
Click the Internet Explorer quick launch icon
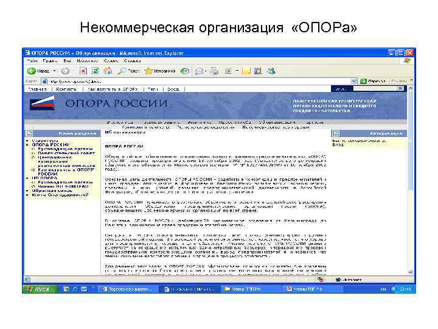(x=75, y=289)
